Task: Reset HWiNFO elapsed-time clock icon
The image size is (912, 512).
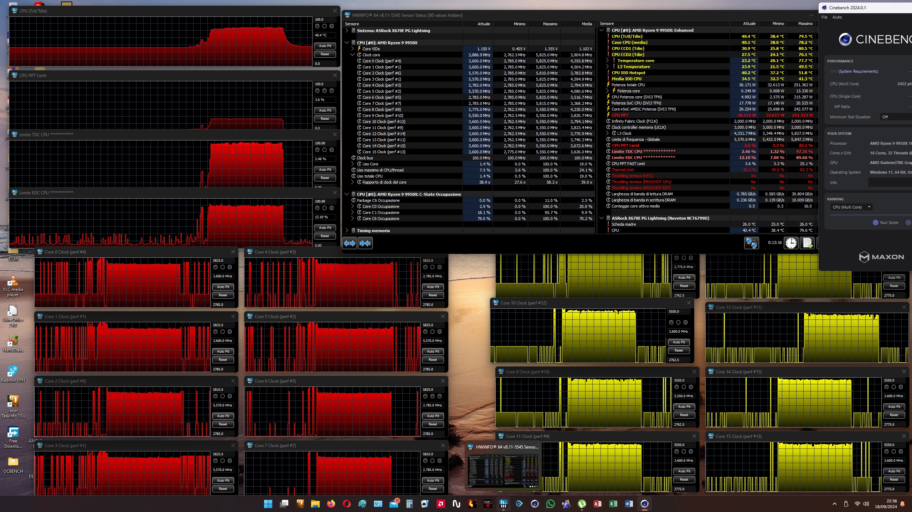Action: (x=791, y=243)
